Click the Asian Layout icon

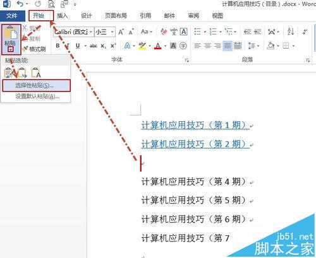click(x=272, y=32)
